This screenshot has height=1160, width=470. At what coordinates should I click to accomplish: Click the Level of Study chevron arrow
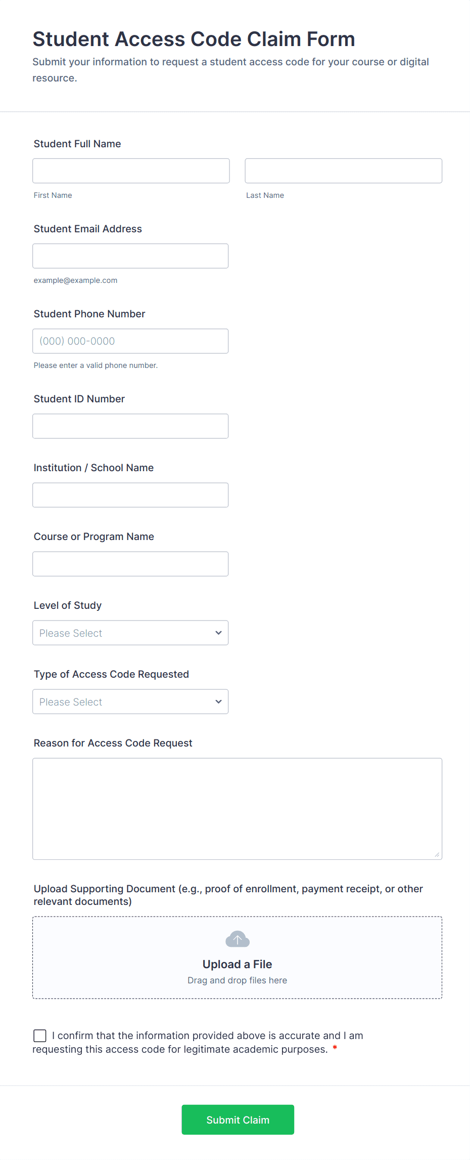click(x=218, y=633)
